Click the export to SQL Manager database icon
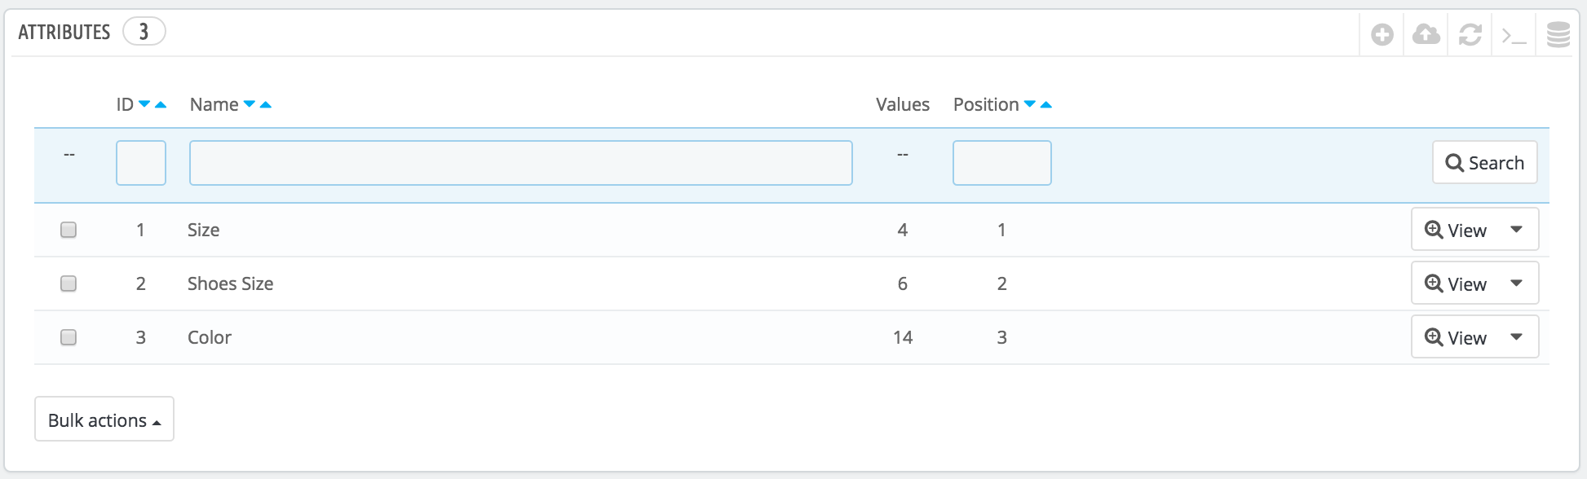The image size is (1587, 479). tap(1558, 35)
